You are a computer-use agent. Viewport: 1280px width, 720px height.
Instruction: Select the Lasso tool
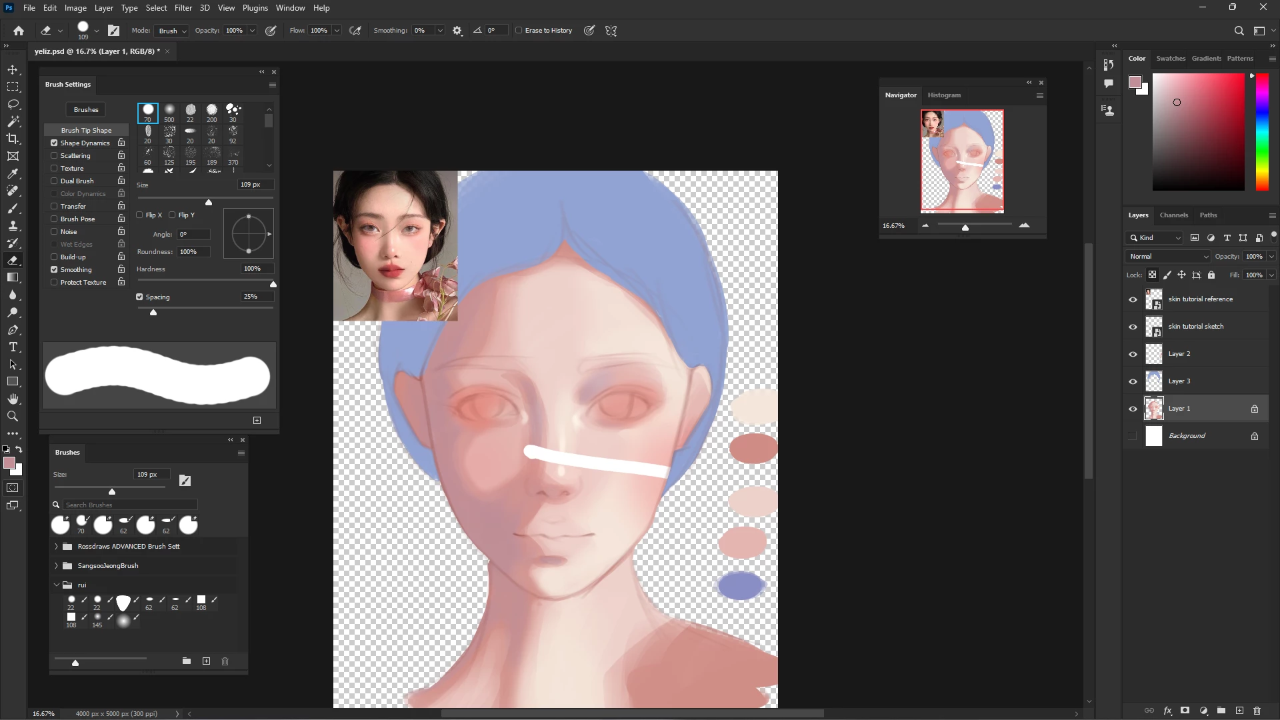coord(13,105)
